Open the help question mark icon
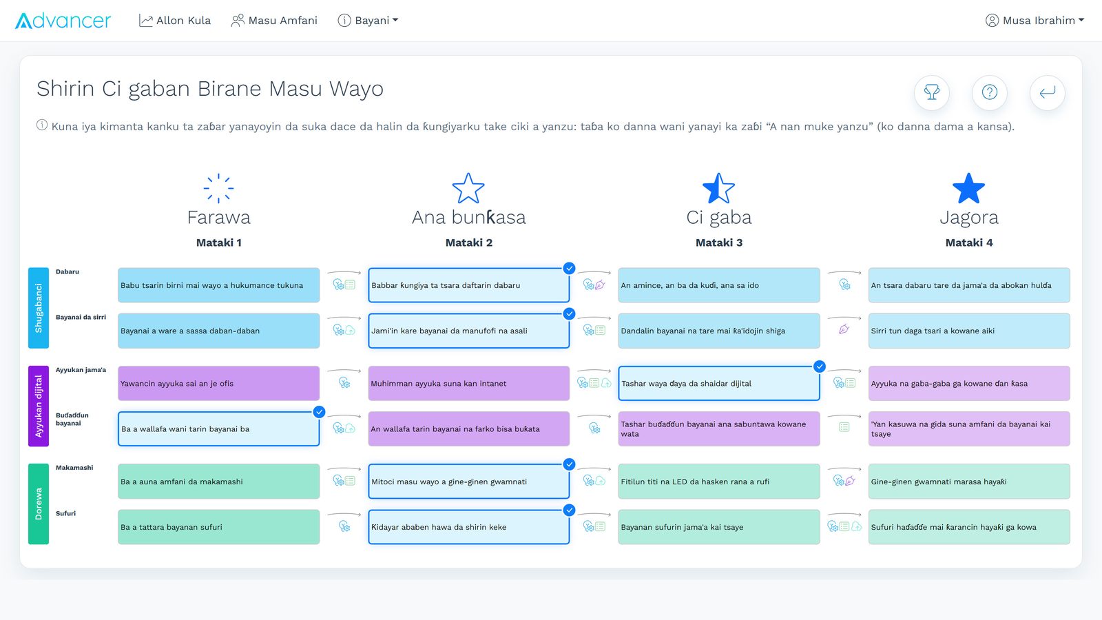 point(990,92)
